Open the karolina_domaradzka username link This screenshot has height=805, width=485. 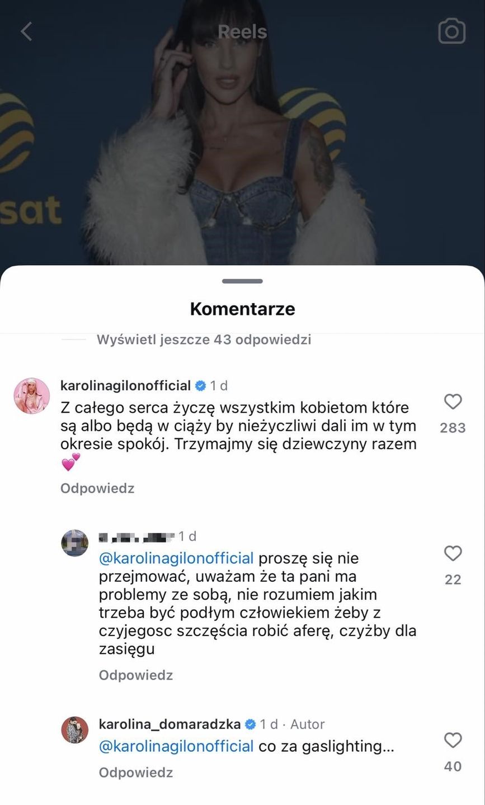point(170,724)
